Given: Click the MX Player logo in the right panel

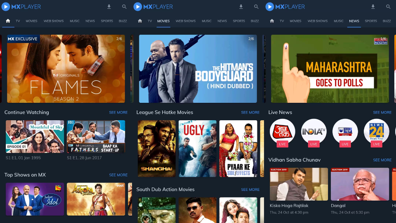Looking at the screenshot, I should tap(285, 7).
